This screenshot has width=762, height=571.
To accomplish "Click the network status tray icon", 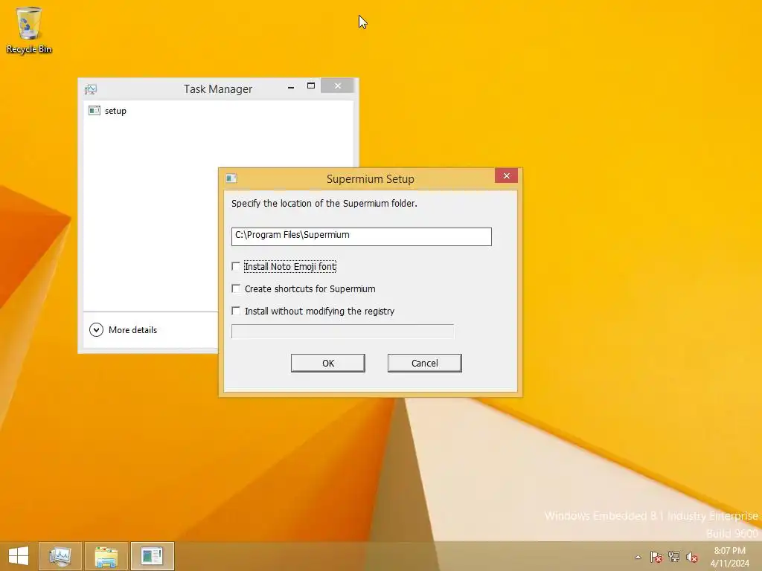I will 674,557.
